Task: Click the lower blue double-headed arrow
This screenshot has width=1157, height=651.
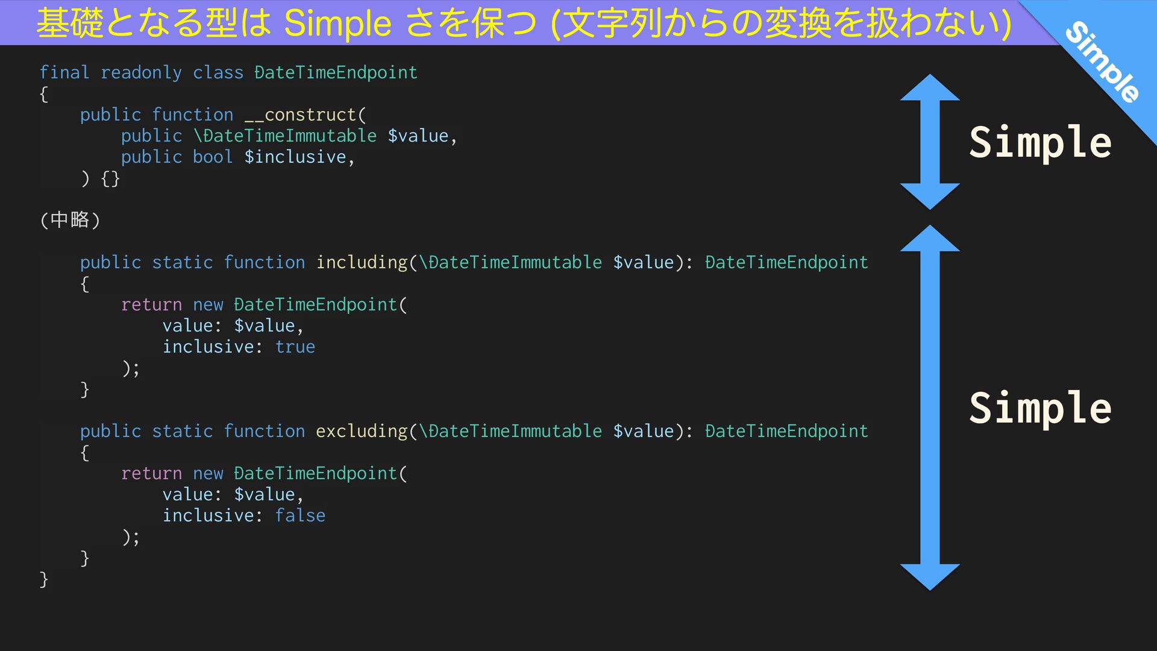Action: coord(929,407)
